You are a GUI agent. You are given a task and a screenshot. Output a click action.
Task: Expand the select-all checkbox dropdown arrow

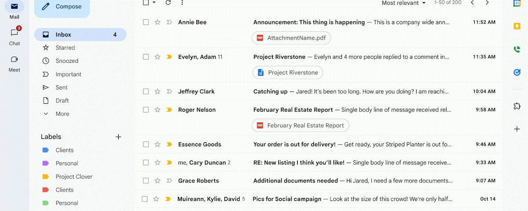coord(154,3)
